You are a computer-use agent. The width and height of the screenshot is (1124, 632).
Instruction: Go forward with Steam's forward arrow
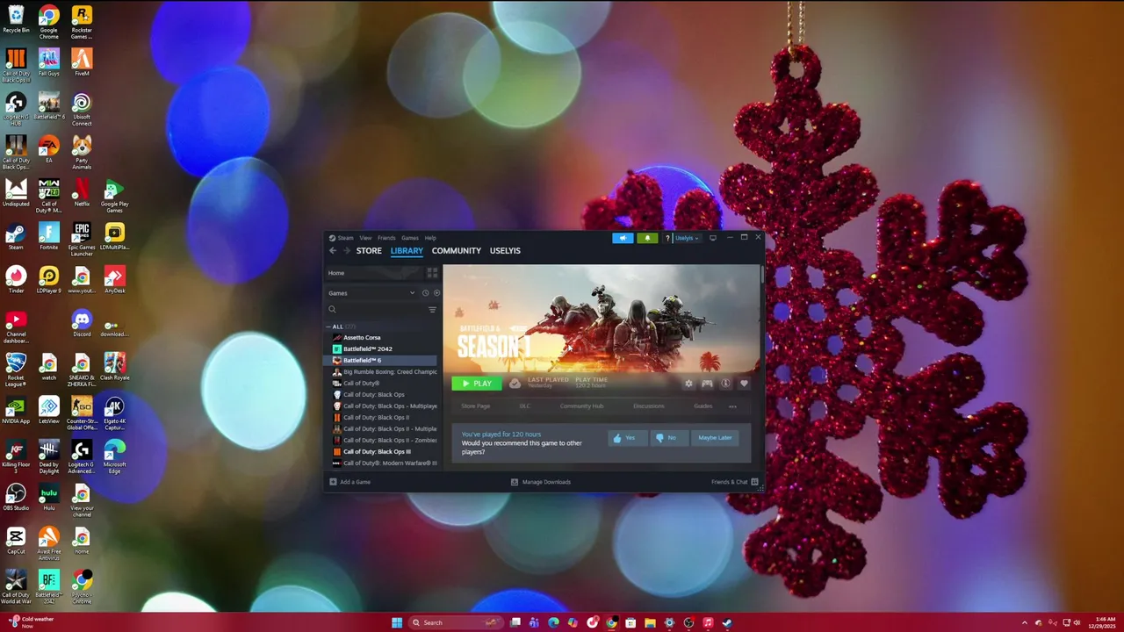tap(347, 250)
